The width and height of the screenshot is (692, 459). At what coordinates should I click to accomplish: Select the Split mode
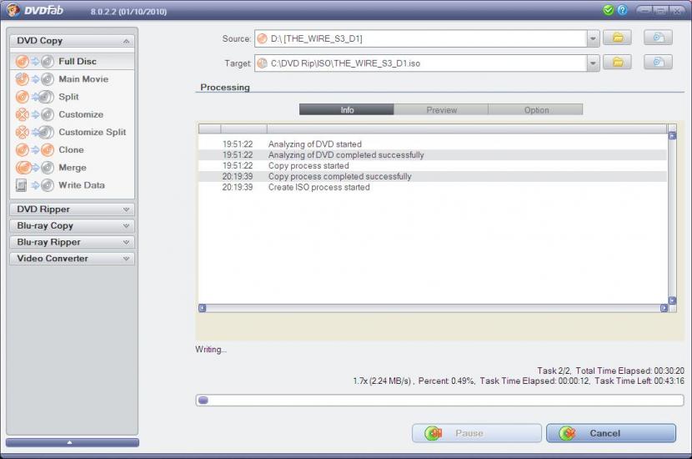point(72,97)
